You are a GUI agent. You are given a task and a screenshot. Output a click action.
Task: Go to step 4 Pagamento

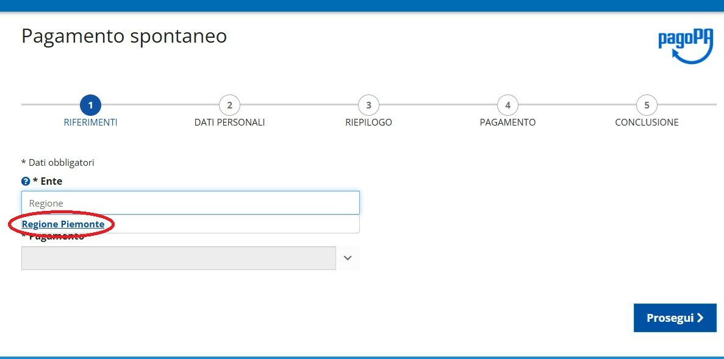508,105
